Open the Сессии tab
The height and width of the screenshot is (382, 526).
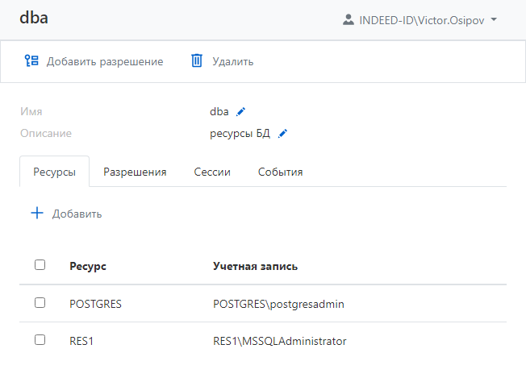[x=212, y=172]
